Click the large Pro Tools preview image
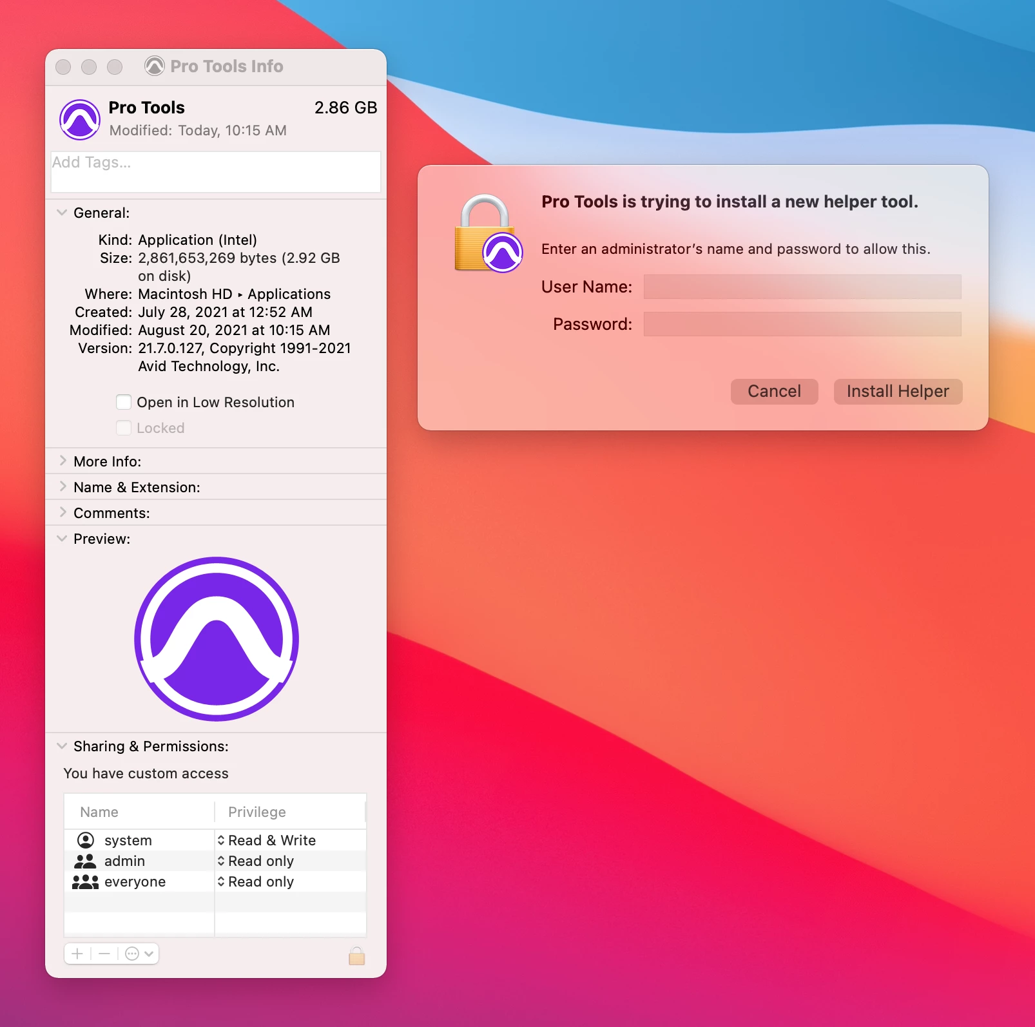1035x1027 pixels. coord(217,638)
